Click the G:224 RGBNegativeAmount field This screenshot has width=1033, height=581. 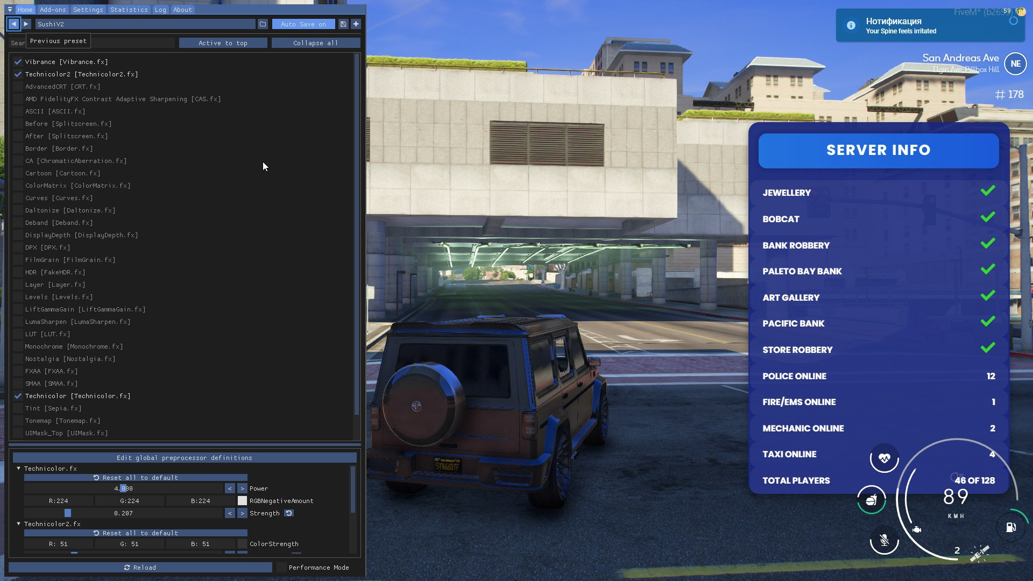coord(129,501)
